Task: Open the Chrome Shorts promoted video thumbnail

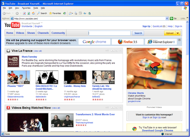Action: 154,68
